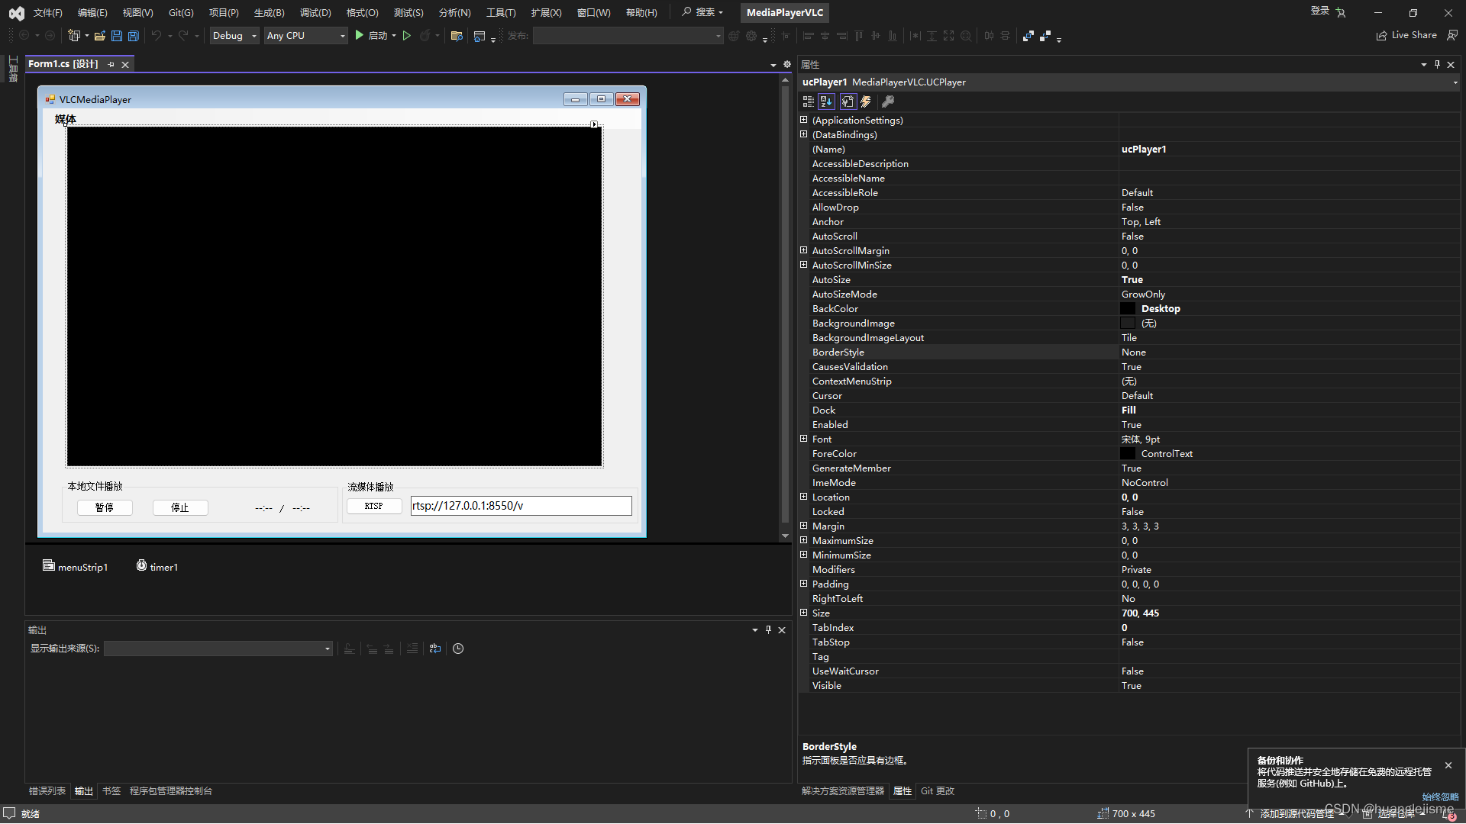Open the Debug configuration dropdown
The height and width of the screenshot is (824, 1466).
[234, 36]
